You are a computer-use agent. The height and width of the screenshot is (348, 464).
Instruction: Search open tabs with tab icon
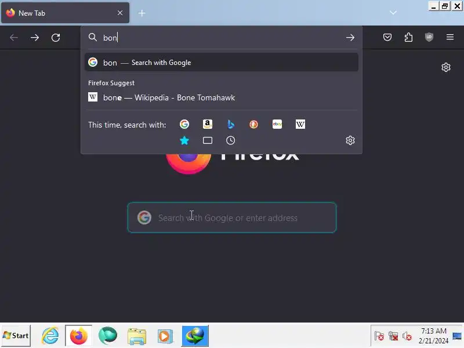click(208, 140)
